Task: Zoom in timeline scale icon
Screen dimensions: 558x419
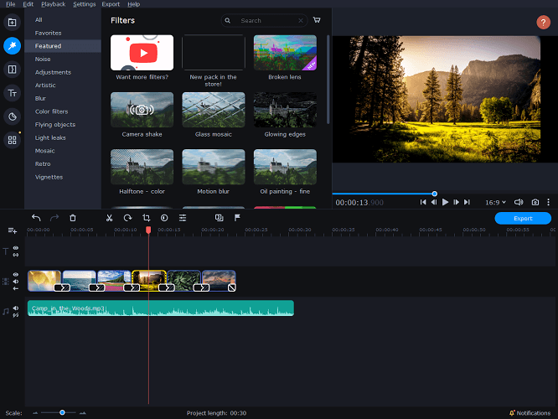Action: point(83,413)
